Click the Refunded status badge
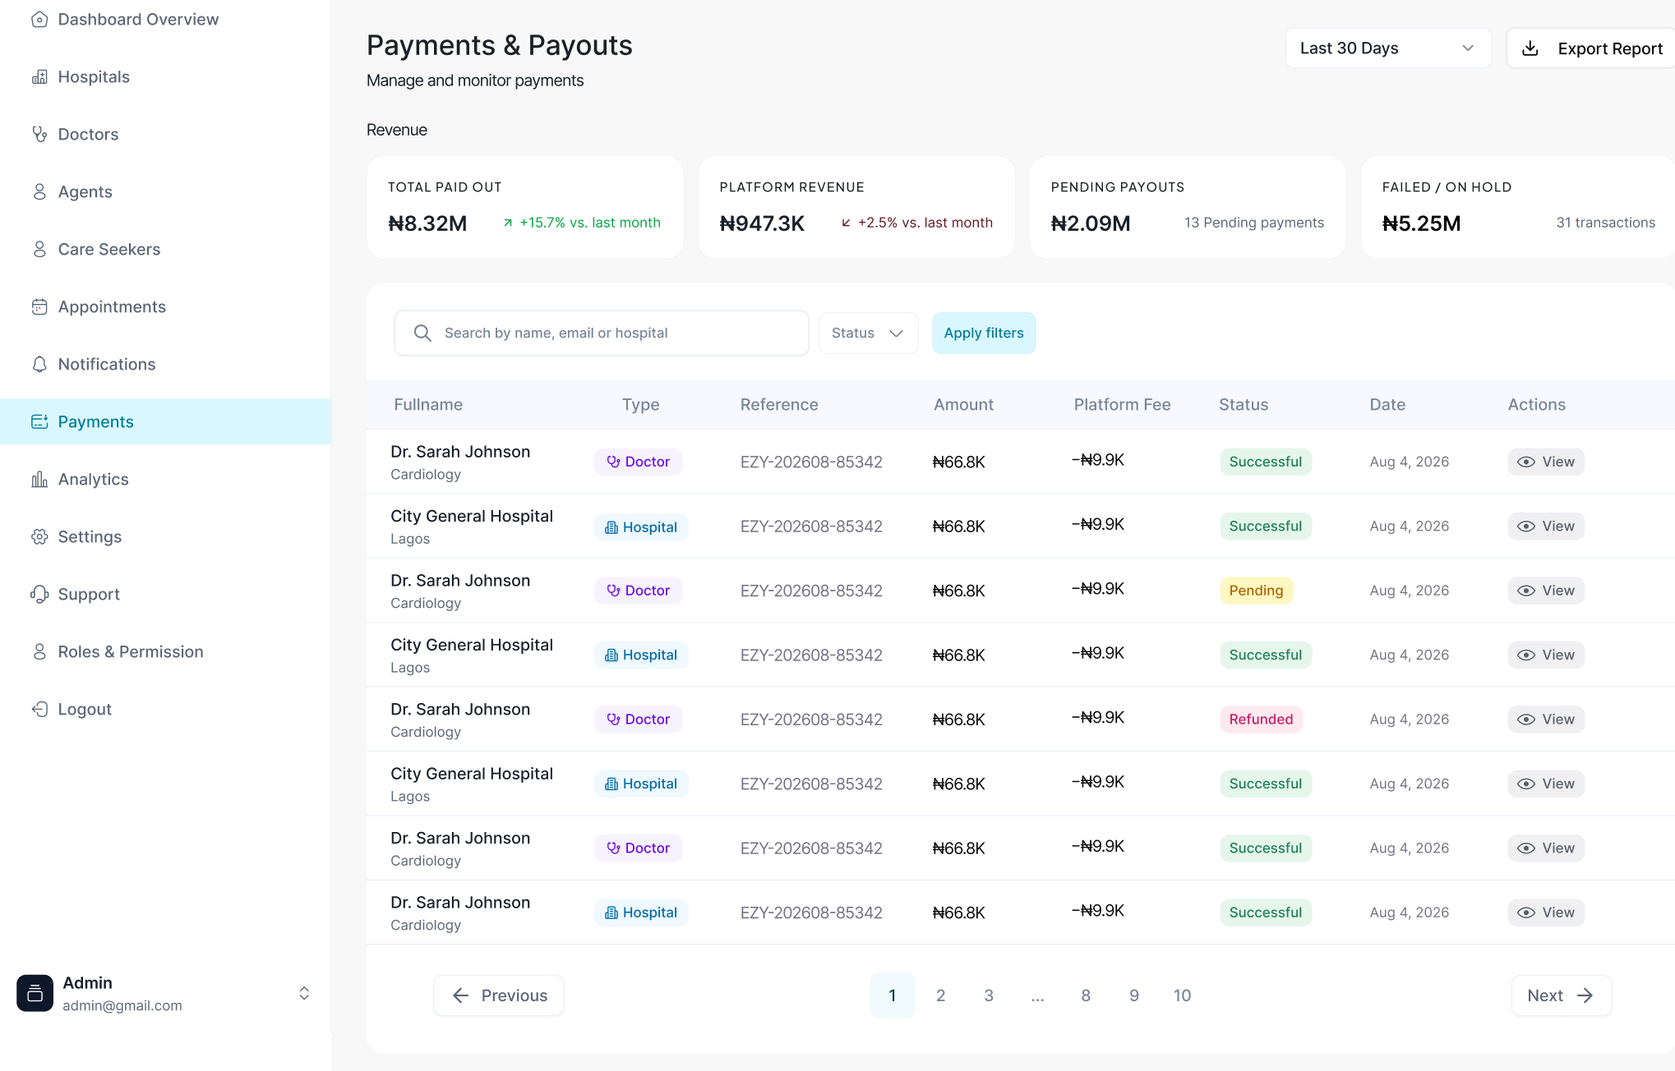The height and width of the screenshot is (1071, 1675). pyautogui.click(x=1261, y=719)
